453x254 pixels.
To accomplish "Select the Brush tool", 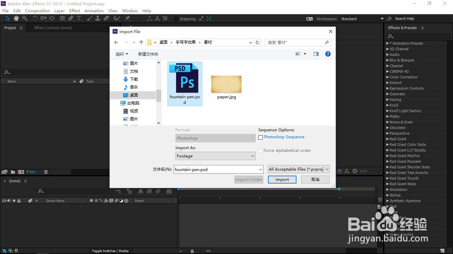I will point(90,19).
